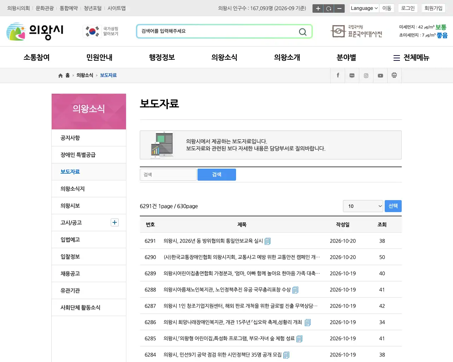The width and height of the screenshot is (453, 362).
Task: Open the 의왕시 logo
Action: [x=35, y=31]
